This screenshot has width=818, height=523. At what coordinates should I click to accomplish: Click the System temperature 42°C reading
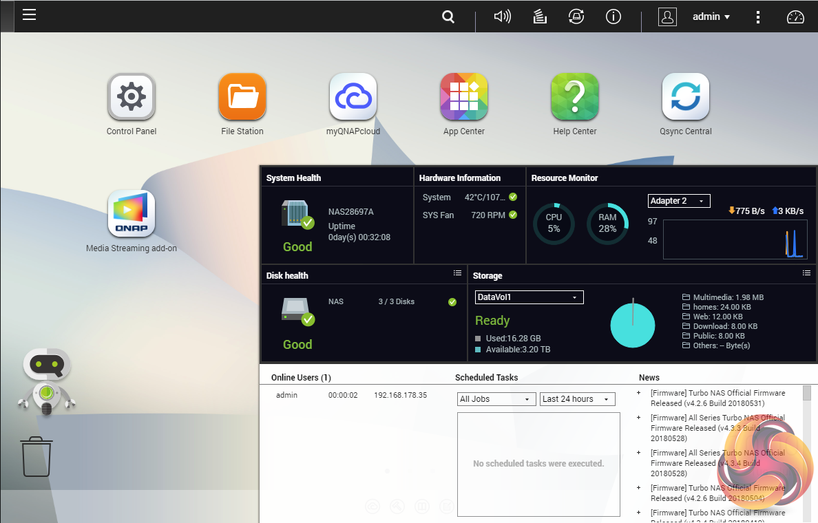coord(485,197)
